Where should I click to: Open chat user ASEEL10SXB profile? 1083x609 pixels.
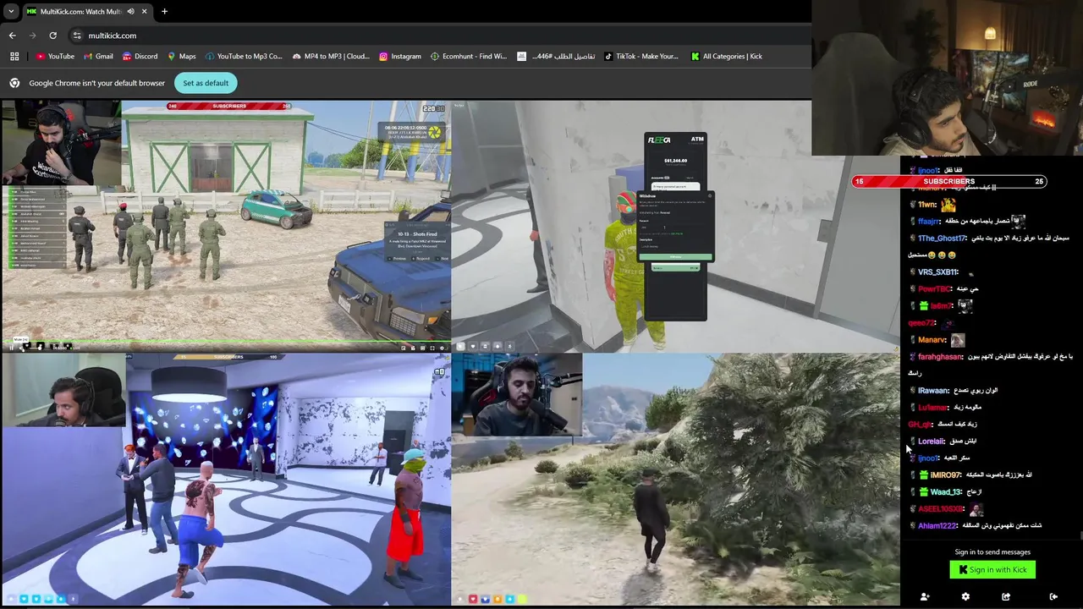941,508
